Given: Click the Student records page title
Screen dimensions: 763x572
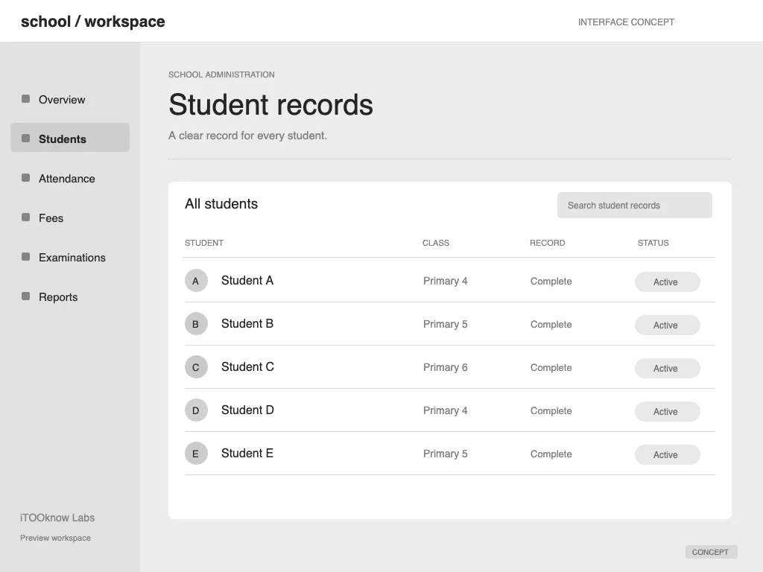Looking at the screenshot, I should click(x=270, y=104).
